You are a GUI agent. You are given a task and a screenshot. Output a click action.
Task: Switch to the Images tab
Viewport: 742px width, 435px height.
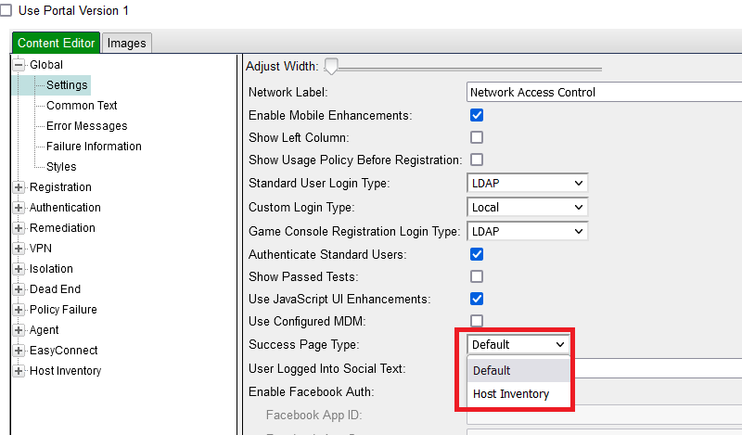(x=127, y=43)
